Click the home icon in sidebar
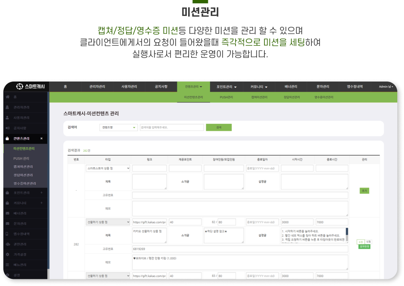Screen dimensions: 404x286 coord(8,97)
